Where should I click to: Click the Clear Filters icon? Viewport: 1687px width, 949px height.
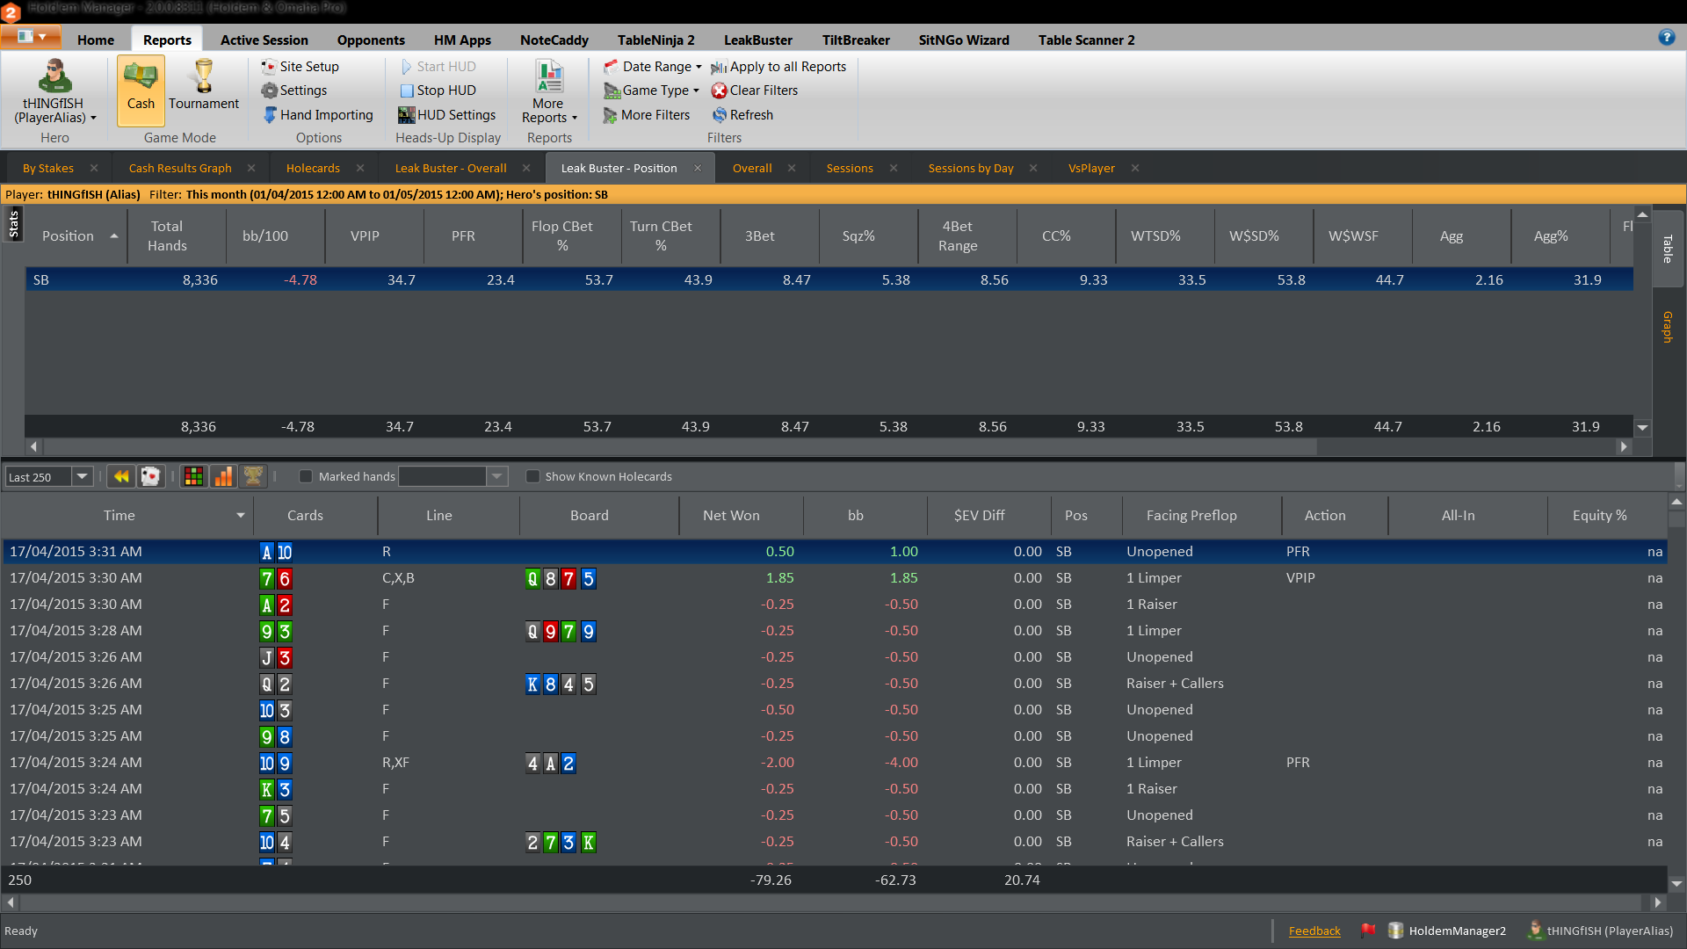pyautogui.click(x=719, y=91)
